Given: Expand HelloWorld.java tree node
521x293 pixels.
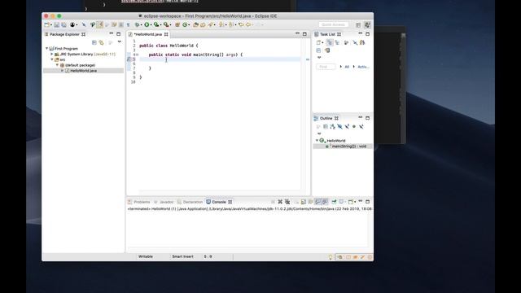Looking at the screenshot, I should click(x=62, y=71).
